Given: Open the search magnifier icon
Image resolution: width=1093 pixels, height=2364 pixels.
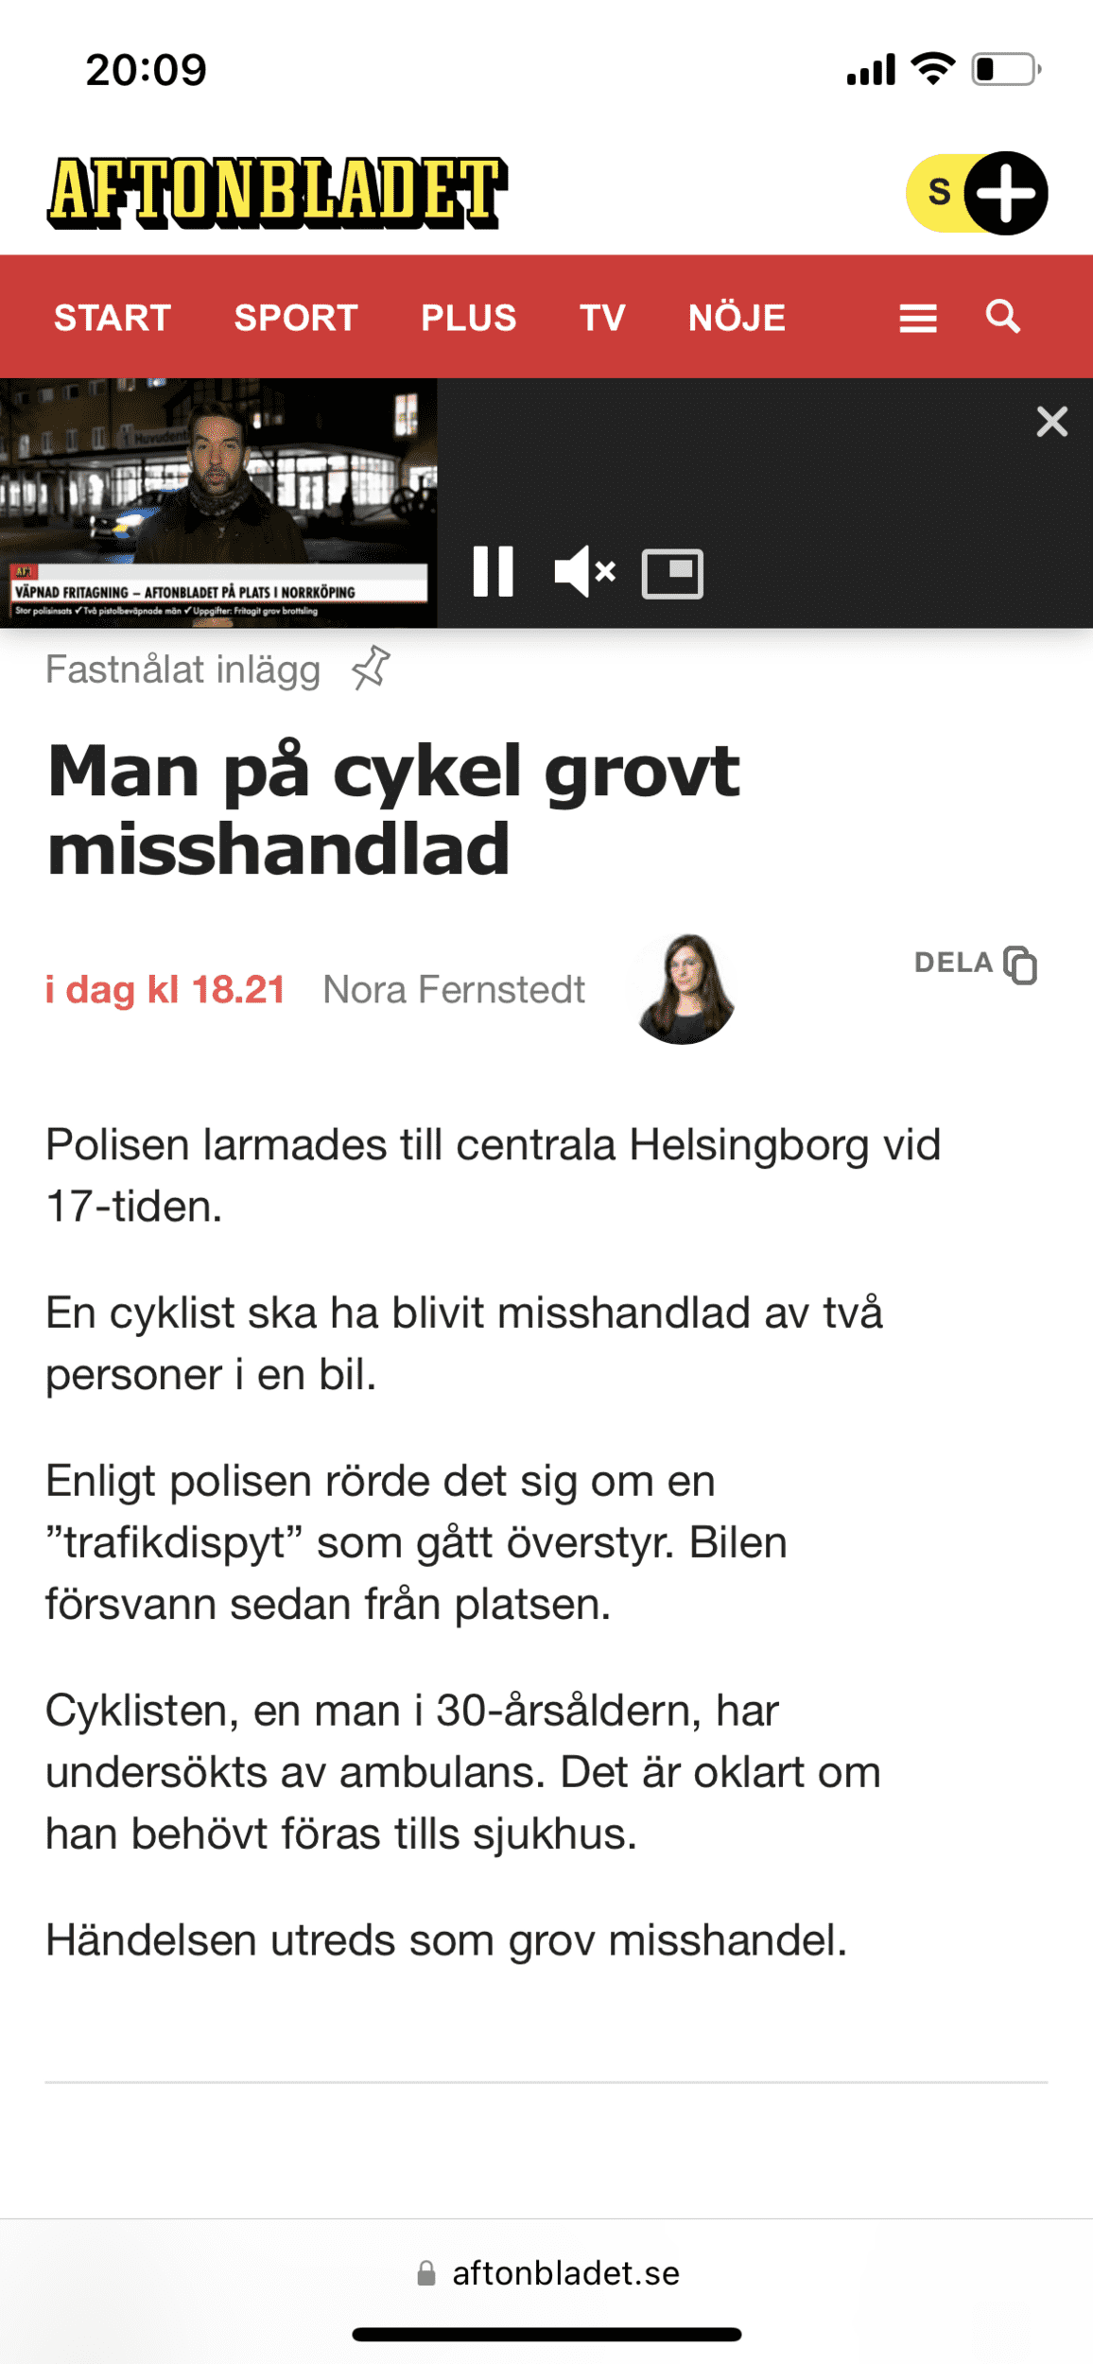Looking at the screenshot, I should (x=1003, y=316).
